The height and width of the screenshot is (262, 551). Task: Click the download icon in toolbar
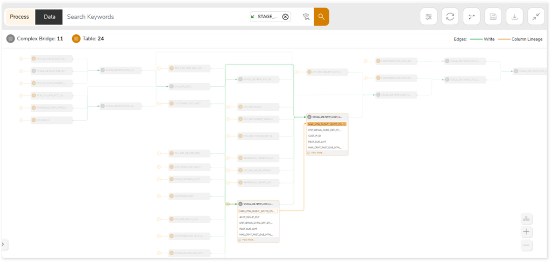pos(514,17)
